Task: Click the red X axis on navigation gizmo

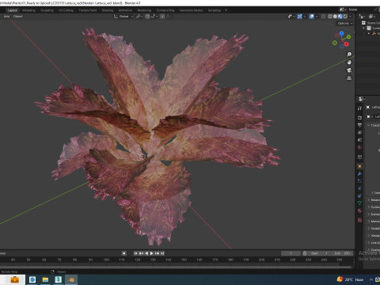Action: coord(346,44)
